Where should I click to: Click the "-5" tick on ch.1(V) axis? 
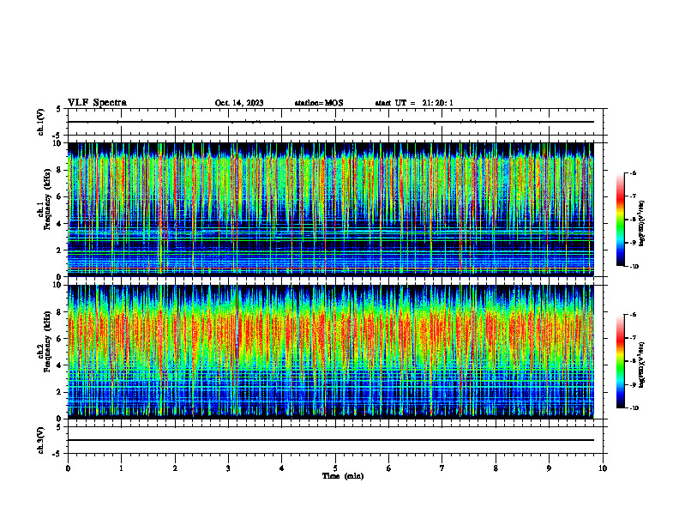(57, 135)
